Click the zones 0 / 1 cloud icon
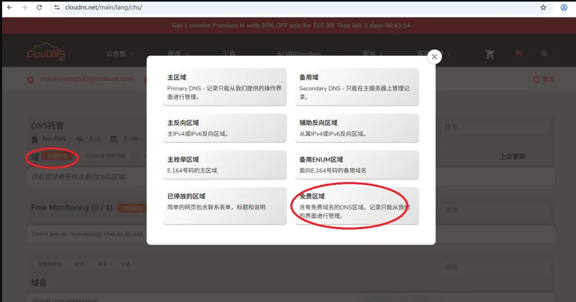576x302 pixels. (80, 139)
